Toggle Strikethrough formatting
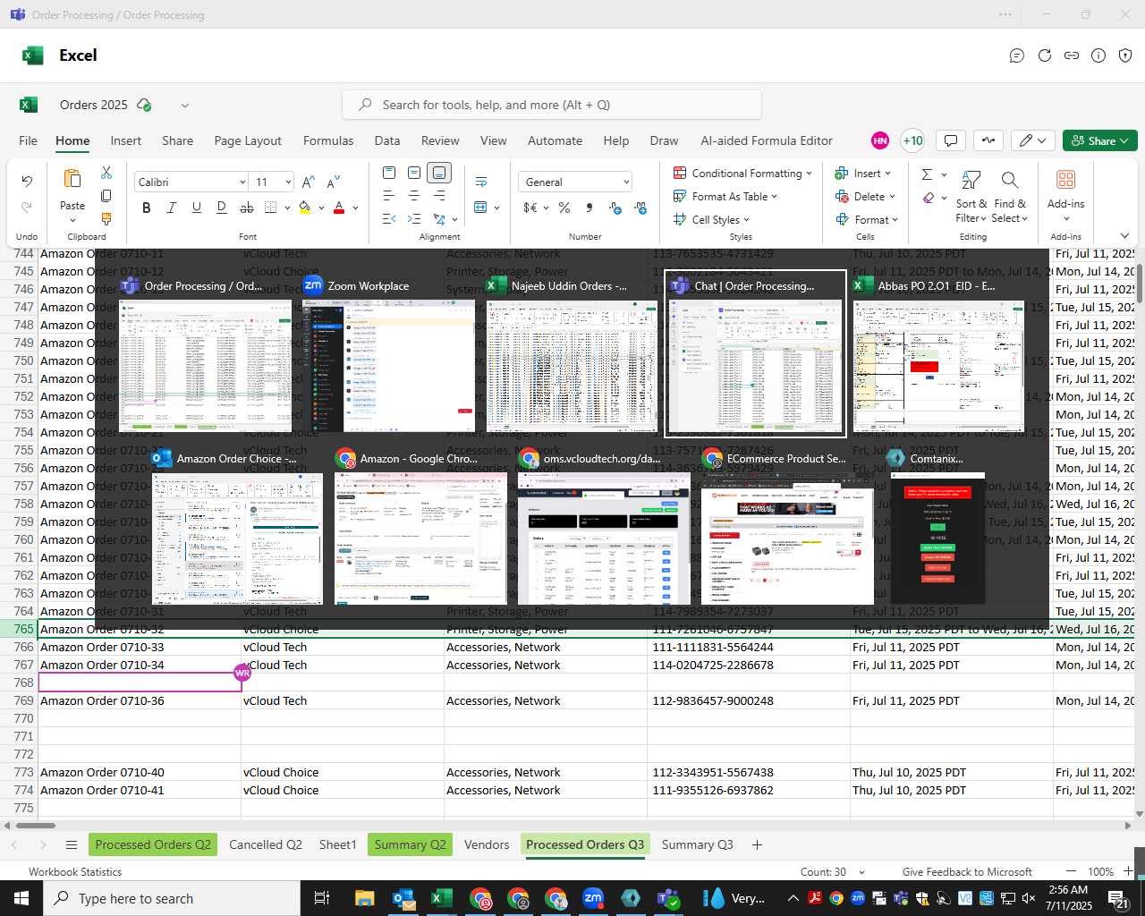Image resolution: width=1145 pixels, height=916 pixels. coord(247,208)
